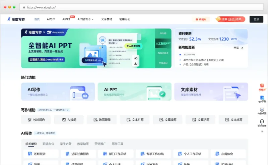Image resolution: width=268 pixels, height=165 pixels.
Task: Open the 文库素材 nav menu item
Action: tap(107, 19)
